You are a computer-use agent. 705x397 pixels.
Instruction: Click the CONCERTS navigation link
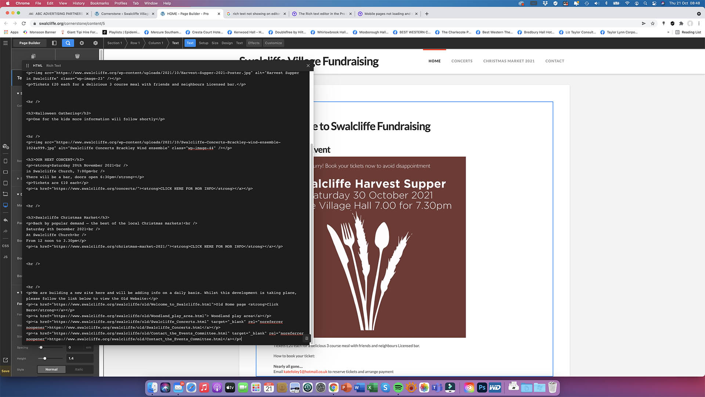(x=462, y=61)
